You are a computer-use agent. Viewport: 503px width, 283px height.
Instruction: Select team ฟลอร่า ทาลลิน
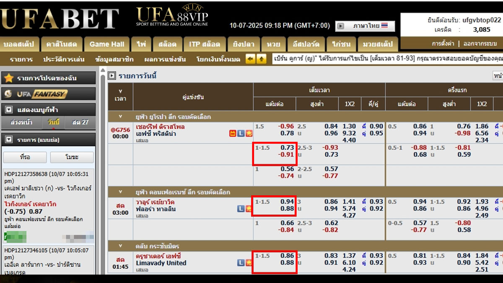(156, 209)
